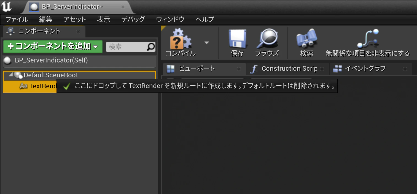Select the TextRender component row
Image resolution: width=417 pixels, height=194 pixels.
tap(30, 86)
